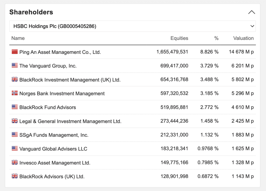Image resolution: width=266 pixels, height=191 pixels.
Task: Click the Equities column header
Action: (179, 38)
